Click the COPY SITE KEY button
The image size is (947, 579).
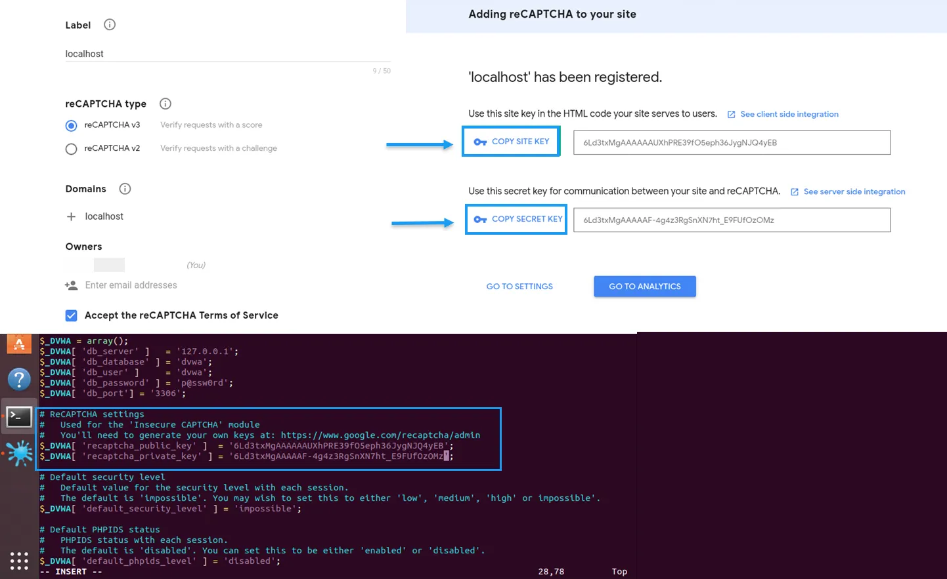511,141
